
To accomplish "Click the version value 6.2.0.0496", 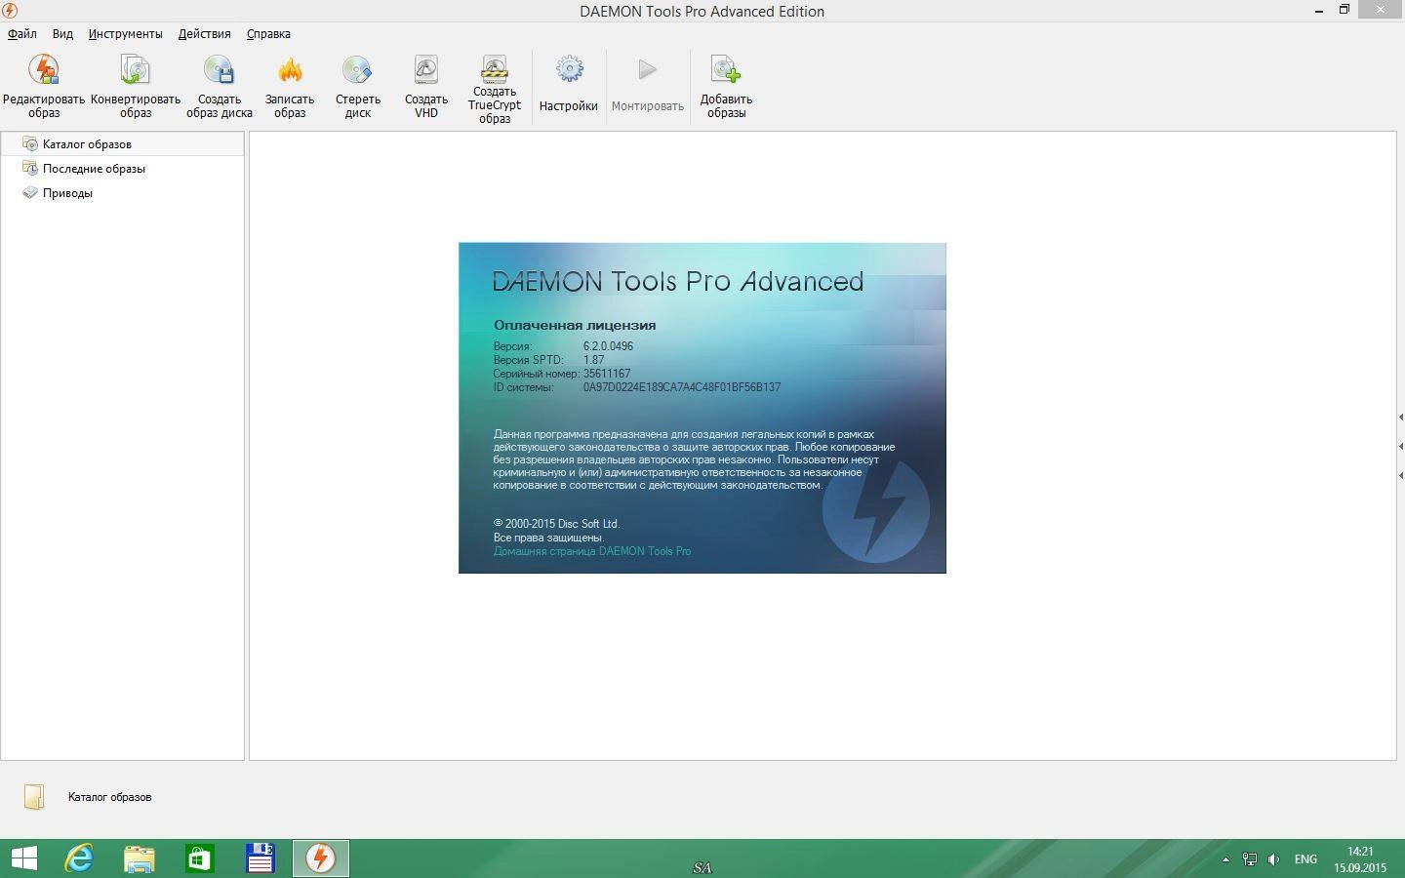I will (x=608, y=346).
